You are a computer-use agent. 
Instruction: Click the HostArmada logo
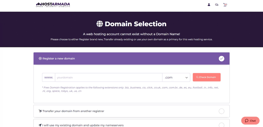53,5
